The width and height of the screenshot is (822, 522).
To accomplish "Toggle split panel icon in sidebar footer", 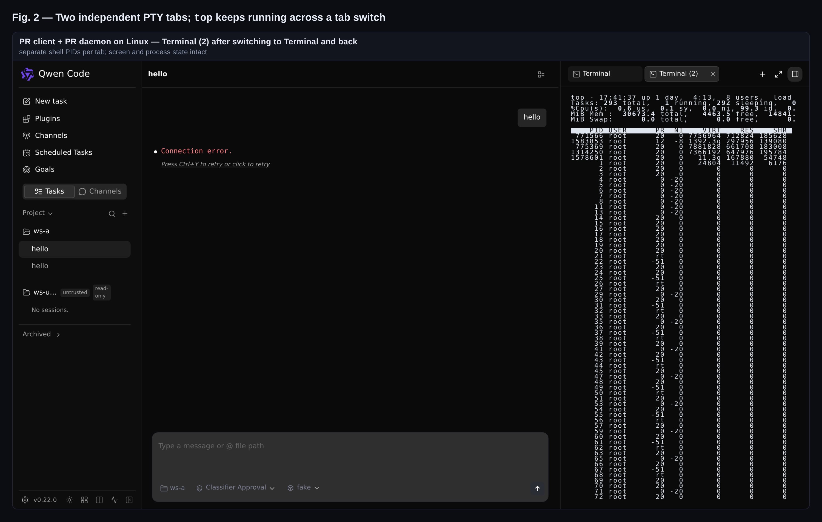I will [x=99, y=500].
